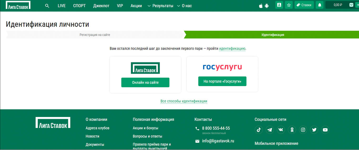
Task: Follow the идентификацию inline link
Action: click(x=232, y=49)
